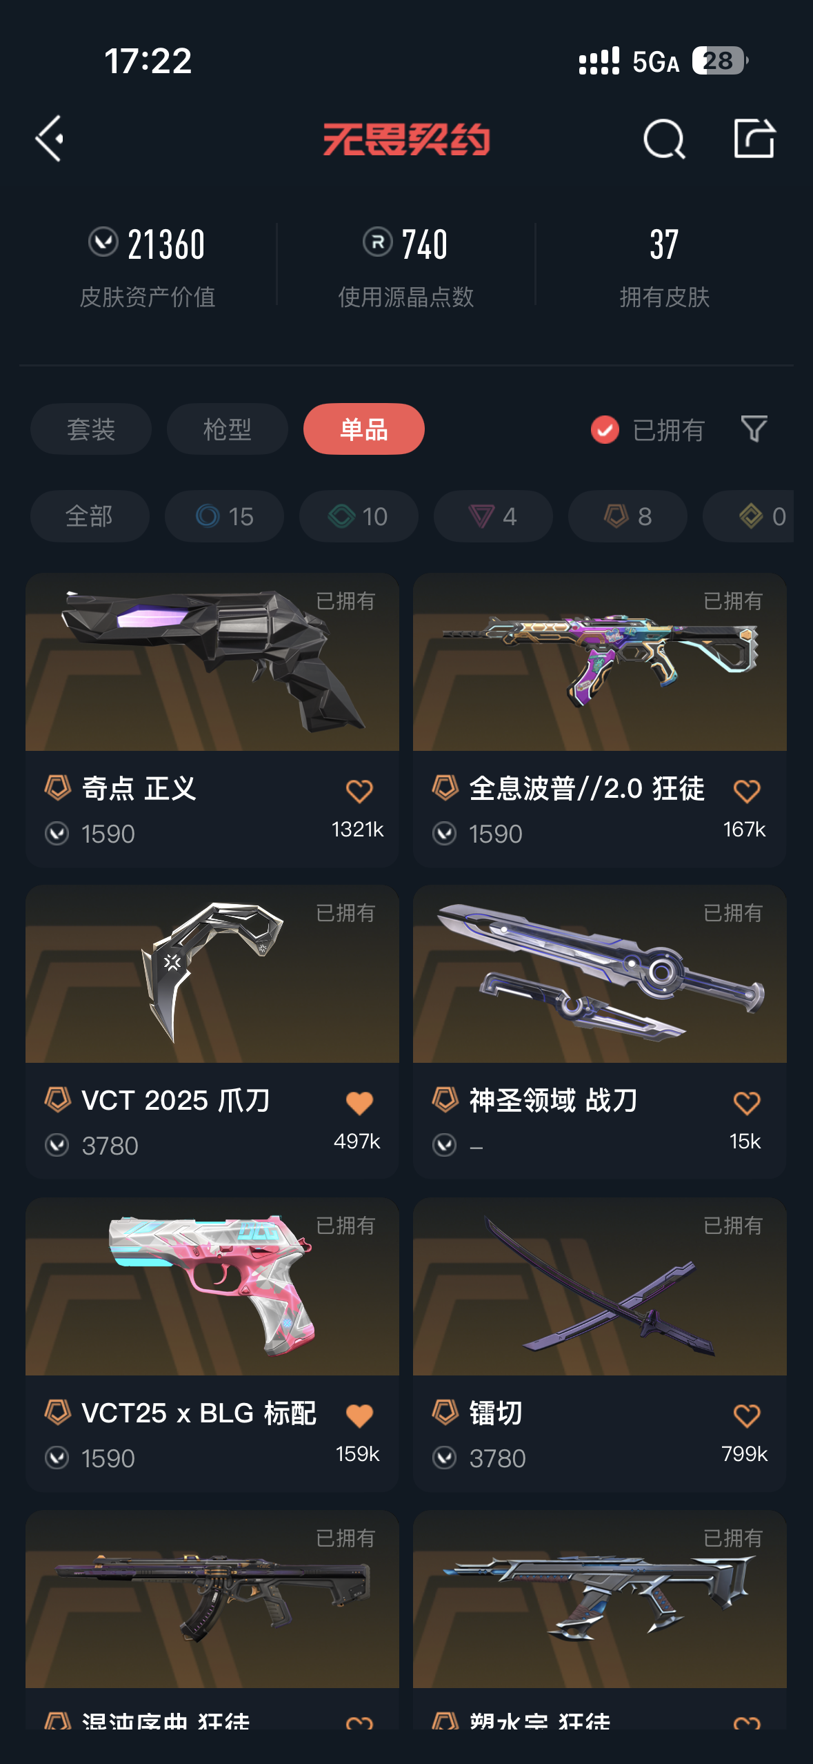Open the 镭切 sword thumbnail

600,1286
